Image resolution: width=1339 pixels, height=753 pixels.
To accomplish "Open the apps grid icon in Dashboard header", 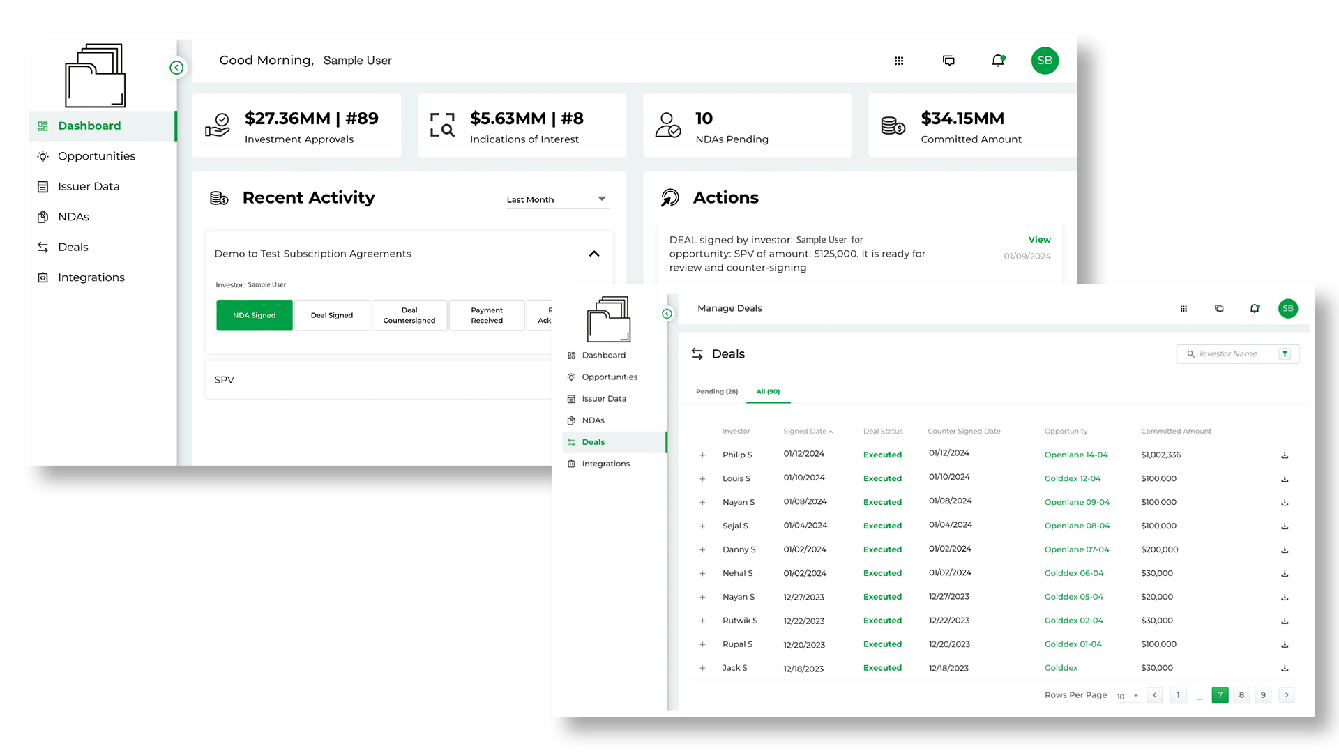I will (x=899, y=61).
